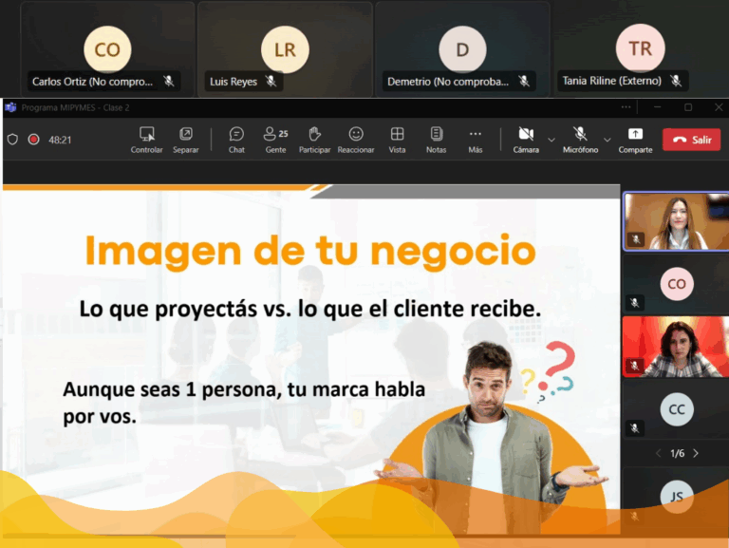Click muted mic icon on side CO tile
Image resolution: width=729 pixels, height=548 pixels.
(635, 303)
